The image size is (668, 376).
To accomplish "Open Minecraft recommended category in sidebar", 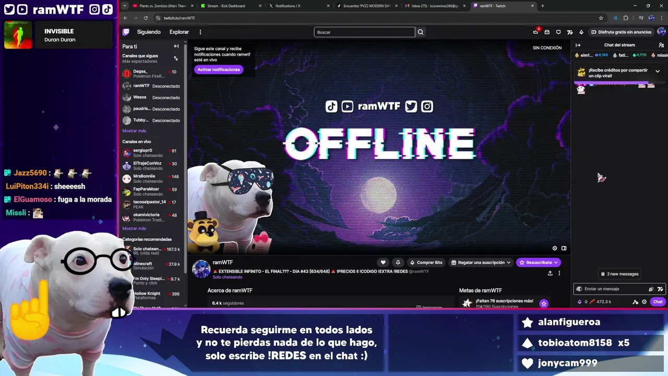I will point(151,266).
